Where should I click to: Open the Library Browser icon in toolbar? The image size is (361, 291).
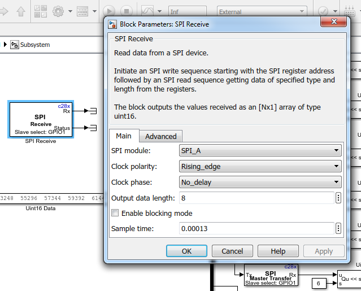pyautogui.click(x=41, y=11)
